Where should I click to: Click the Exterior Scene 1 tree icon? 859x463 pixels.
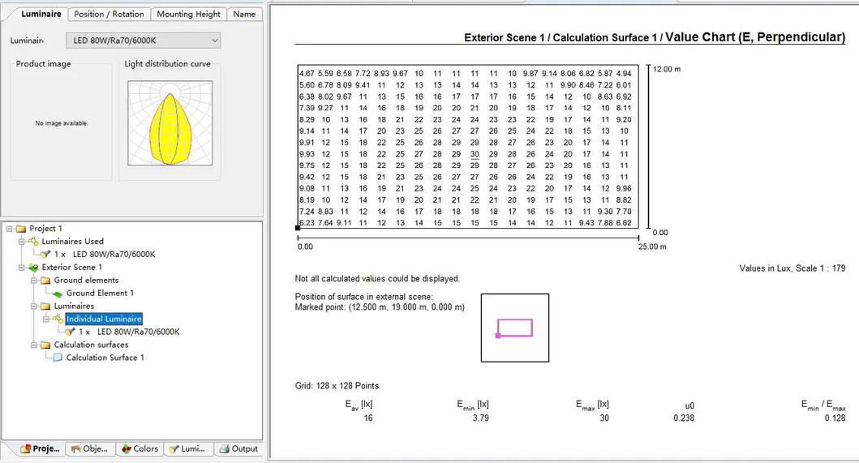point(33,268)
